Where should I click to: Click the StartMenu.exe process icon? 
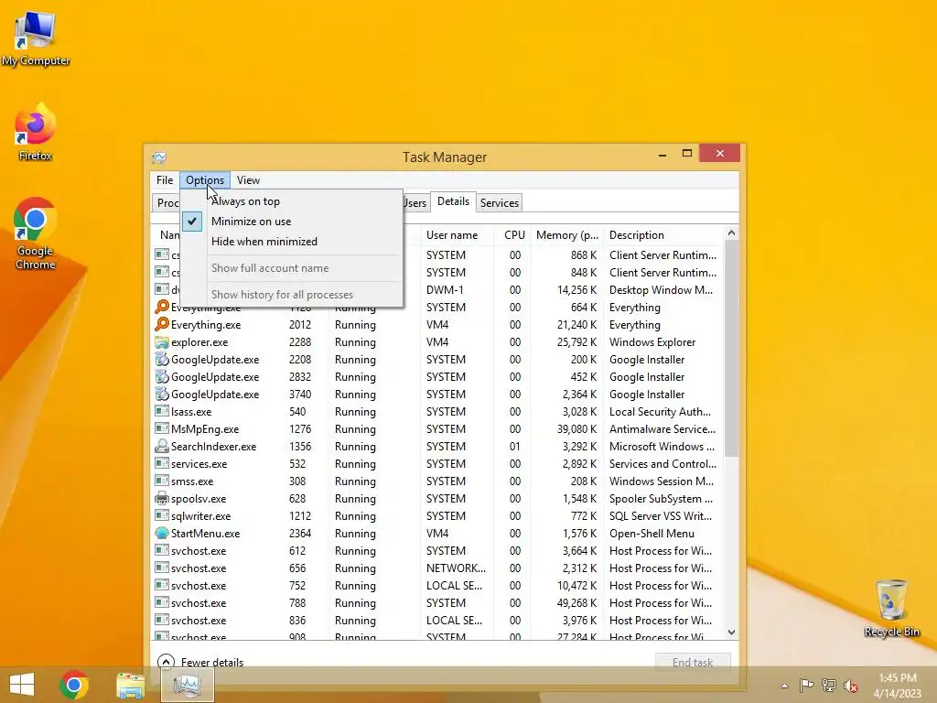161,533
